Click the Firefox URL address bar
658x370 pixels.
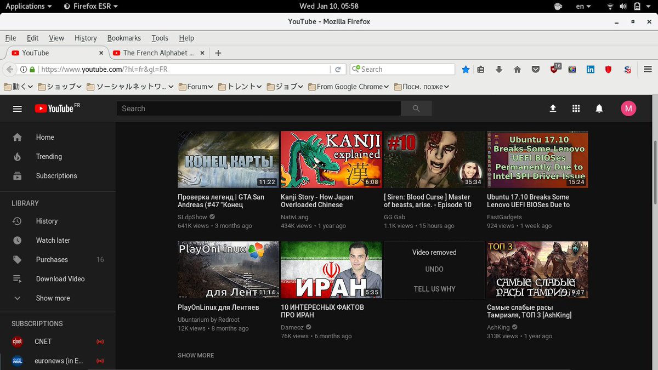pos(184,70)
